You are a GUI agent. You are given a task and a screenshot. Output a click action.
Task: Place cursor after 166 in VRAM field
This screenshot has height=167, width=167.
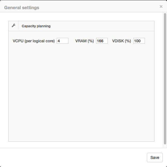[104, 41]
